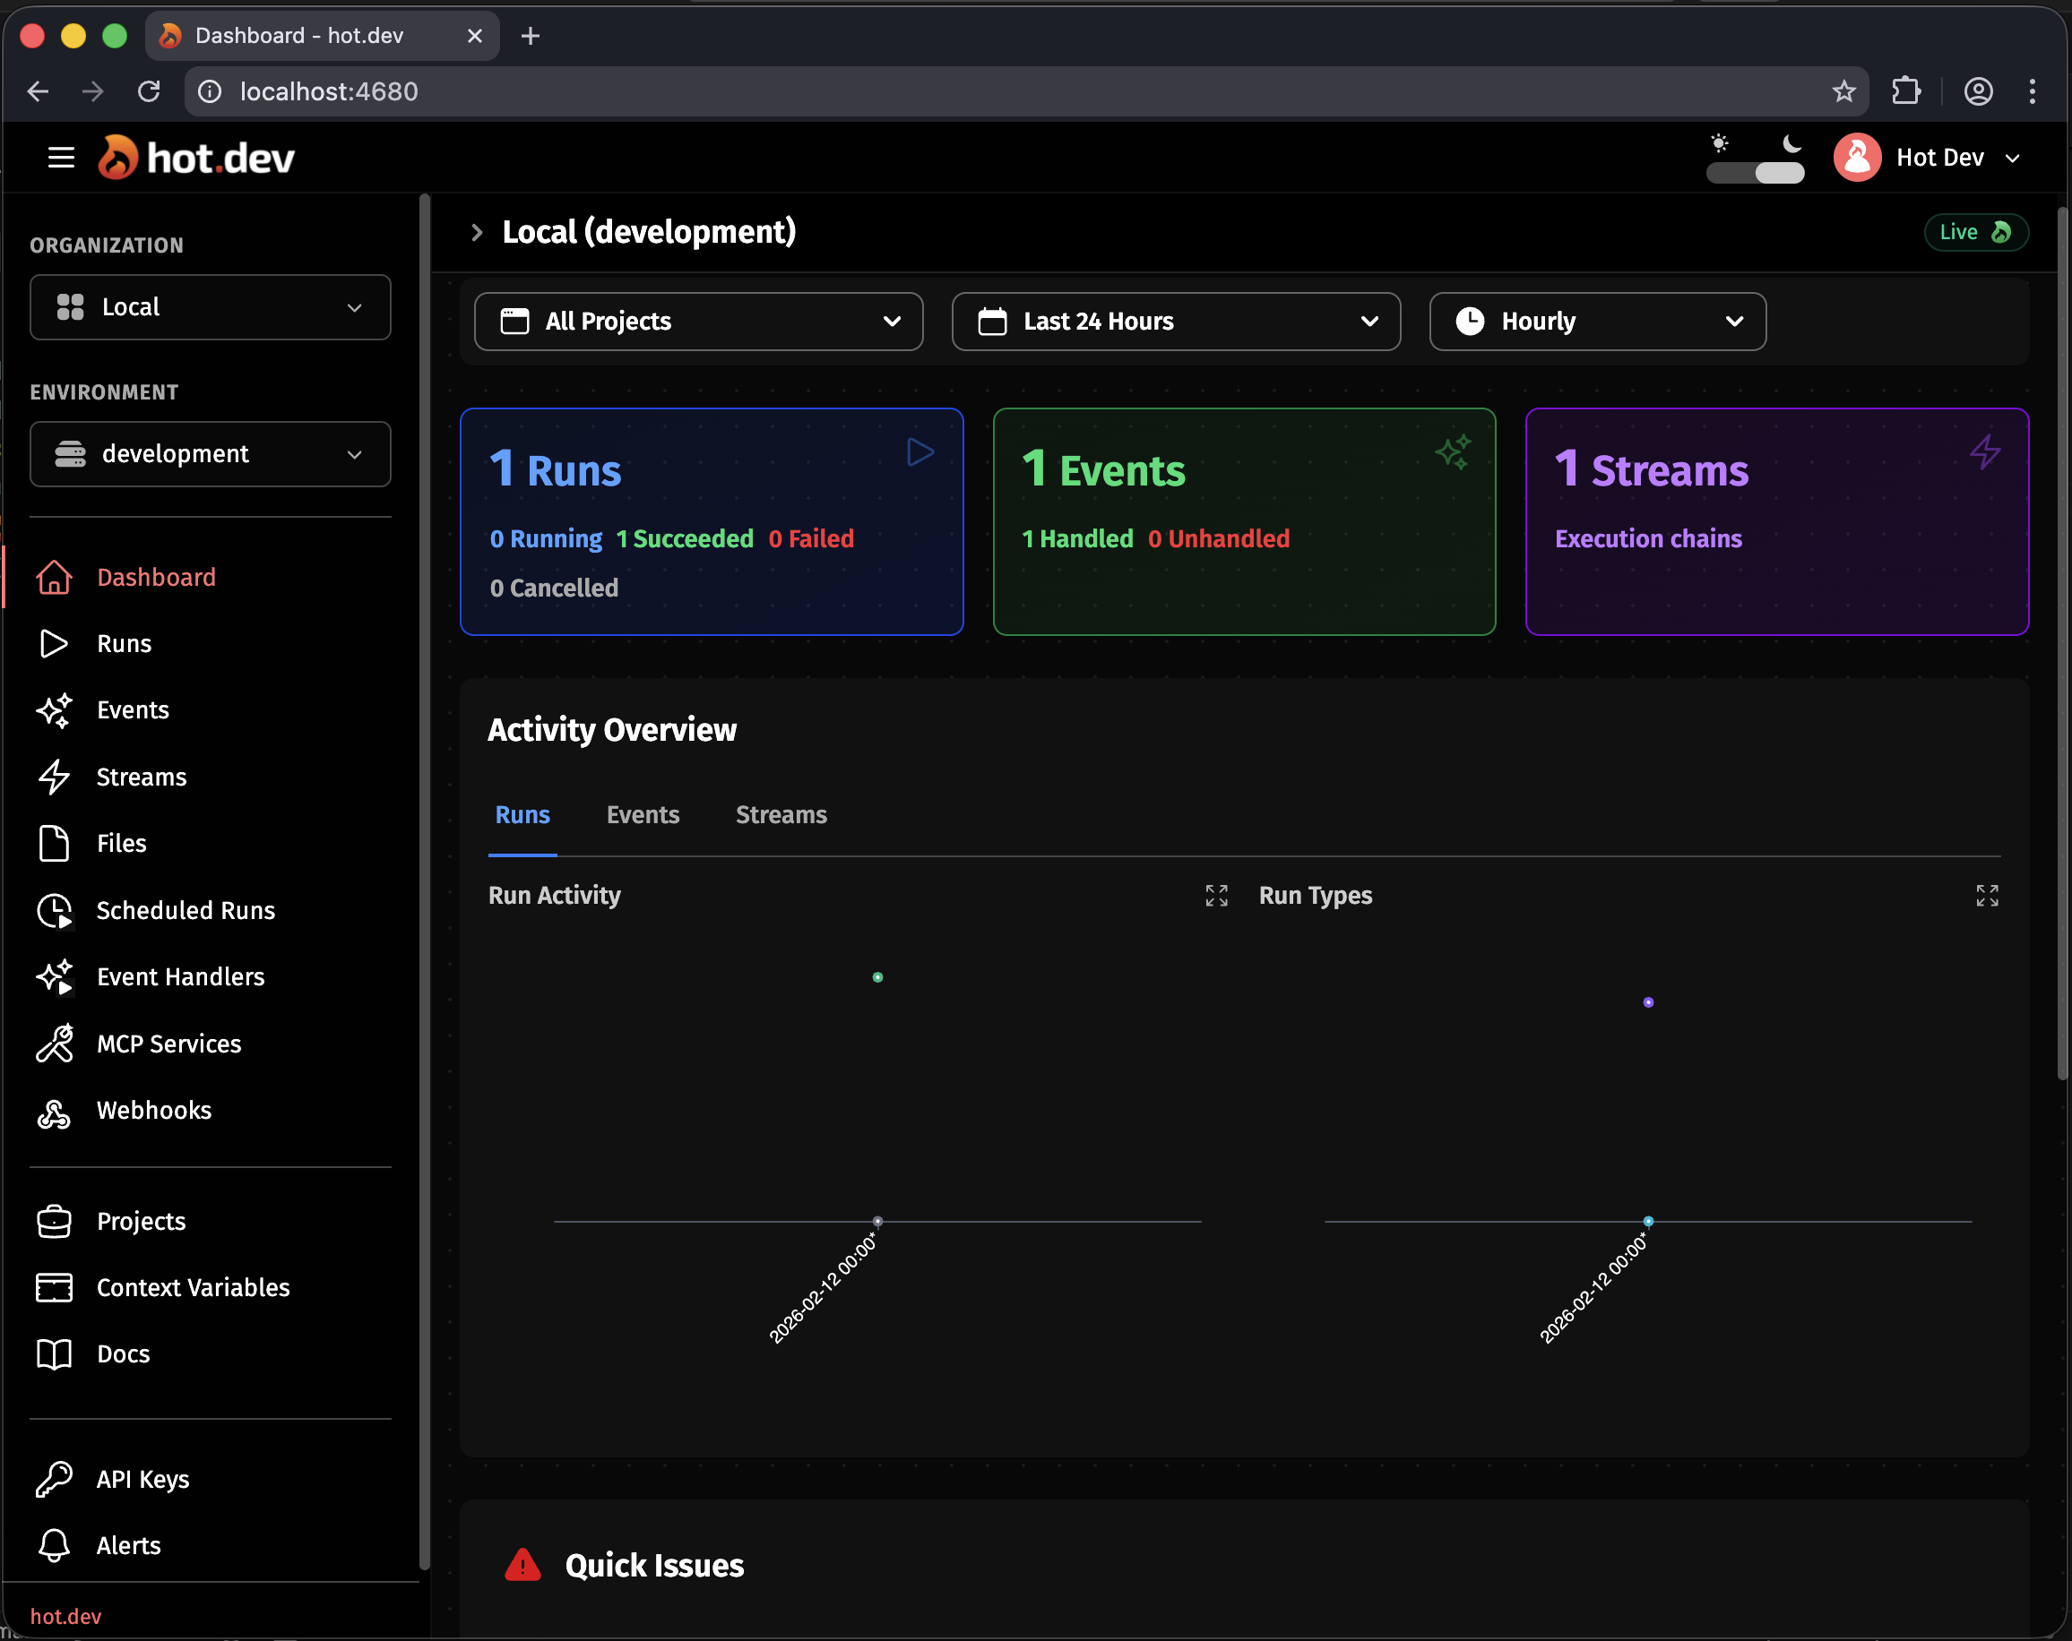Viewport: 2072px width, 1641px height.
Task: Toggle the light/dark theme switch
Action: tap(1755, 172)
